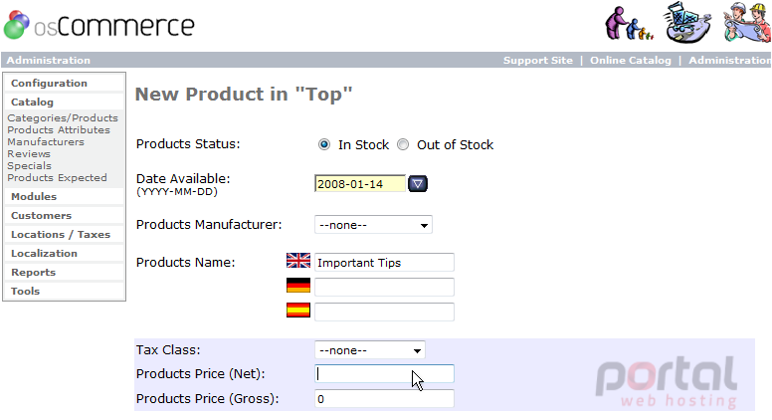Open the Tax Class dropdown

(370, 350)
